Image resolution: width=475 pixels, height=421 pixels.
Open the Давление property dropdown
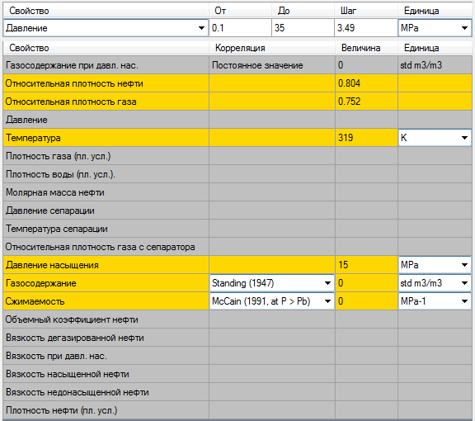click(x=106, y=28)
